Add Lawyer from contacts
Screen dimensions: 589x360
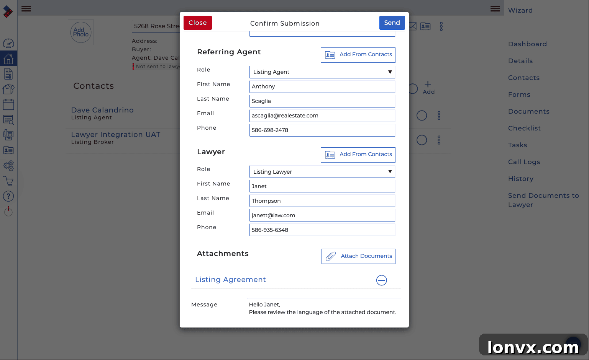(358, 155)
